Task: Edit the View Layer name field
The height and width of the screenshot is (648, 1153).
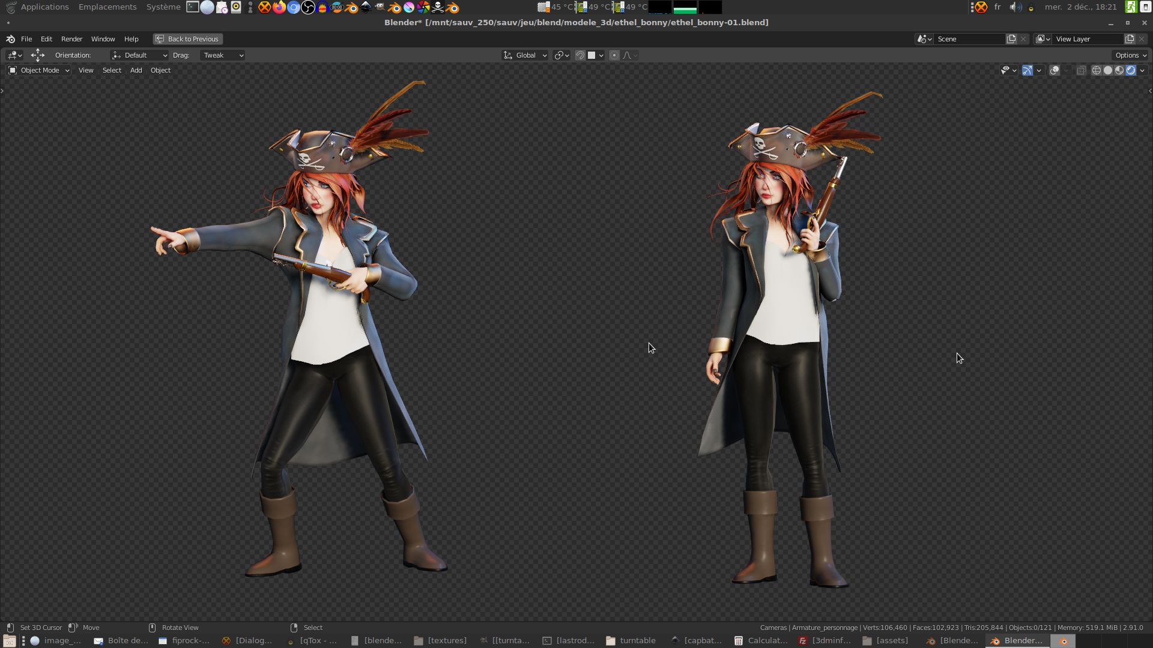Action: click(1088, 39)
